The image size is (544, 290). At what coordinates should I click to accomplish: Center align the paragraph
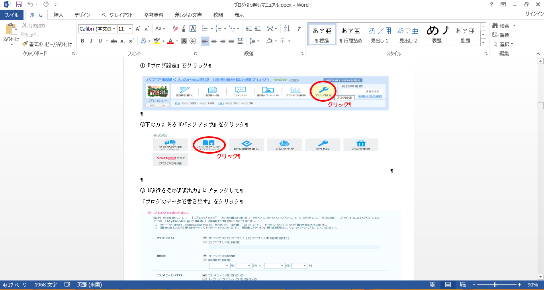pos(214,41)
